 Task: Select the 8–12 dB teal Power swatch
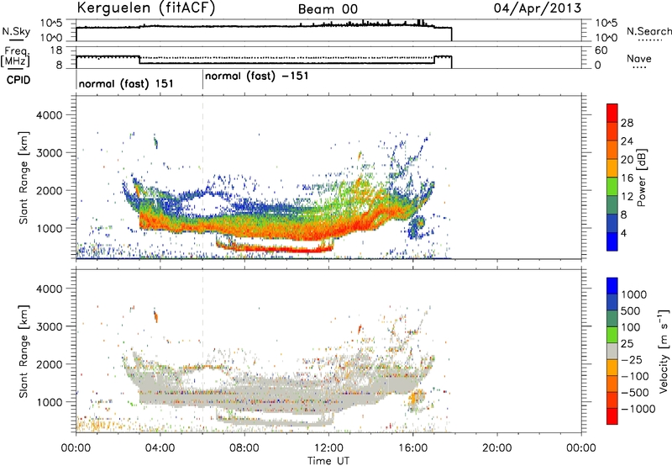tap(612, 205)
